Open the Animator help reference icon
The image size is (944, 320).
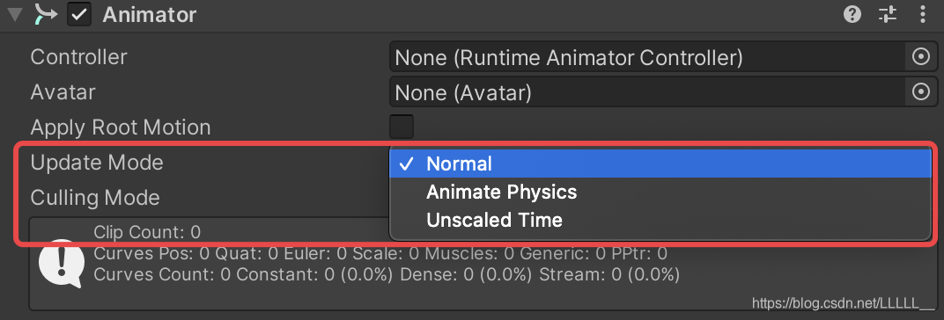coord(852,14)
